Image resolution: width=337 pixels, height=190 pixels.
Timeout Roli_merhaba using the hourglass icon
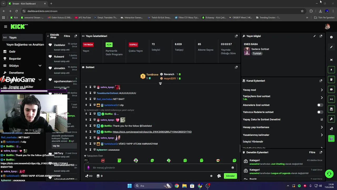(90, 99)
